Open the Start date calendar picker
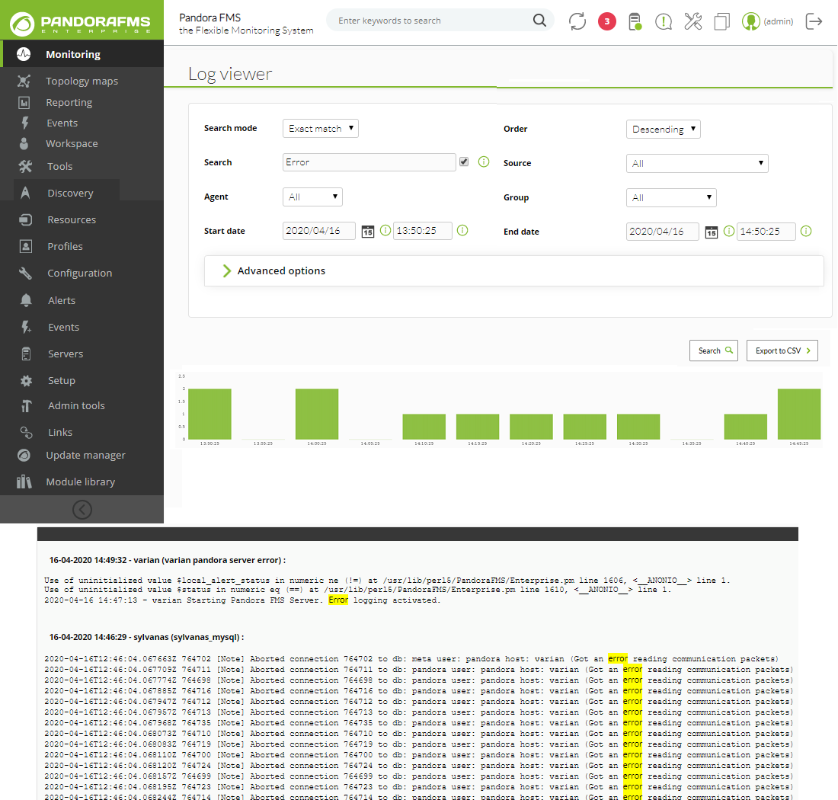838x800 pixels. point(368,232)
